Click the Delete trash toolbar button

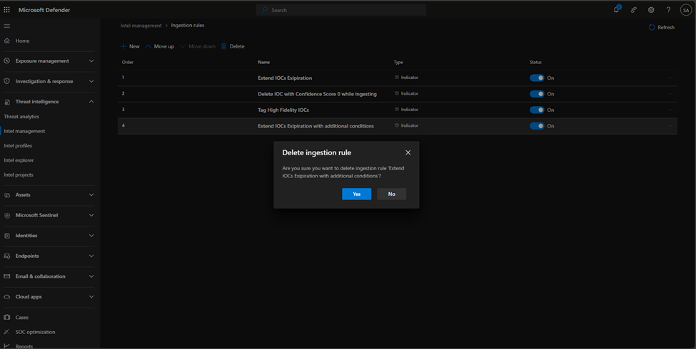click(233, 46)
